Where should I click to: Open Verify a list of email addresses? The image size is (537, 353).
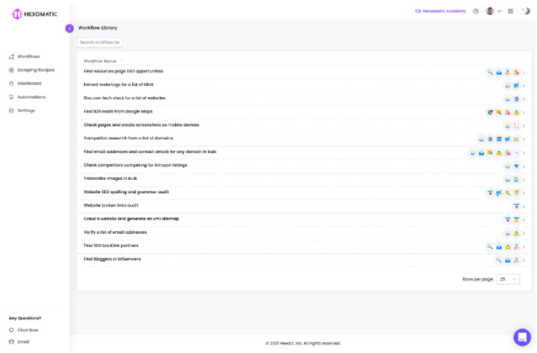(115, 232)
